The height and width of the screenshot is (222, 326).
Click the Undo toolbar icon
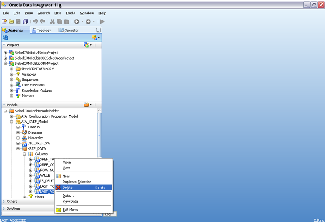click(x=35, y=22)
